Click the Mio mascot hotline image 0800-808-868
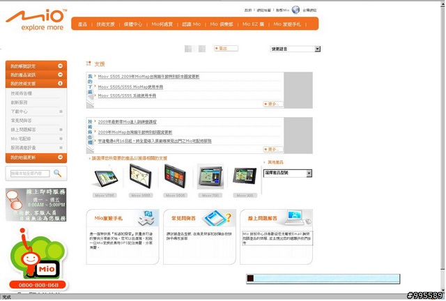 click(x=38, y=258)
